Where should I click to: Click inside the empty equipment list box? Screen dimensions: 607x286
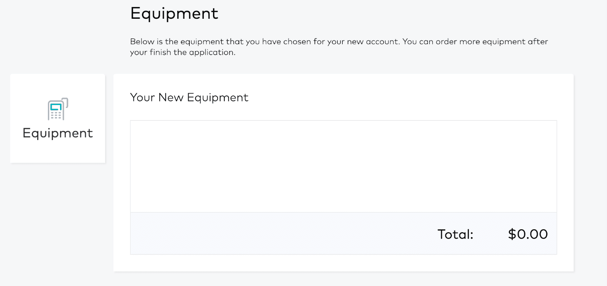click(343, 166)
